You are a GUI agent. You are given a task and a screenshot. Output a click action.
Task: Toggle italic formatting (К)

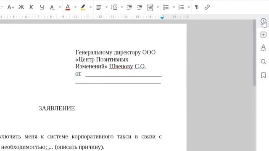coord(31,7)
